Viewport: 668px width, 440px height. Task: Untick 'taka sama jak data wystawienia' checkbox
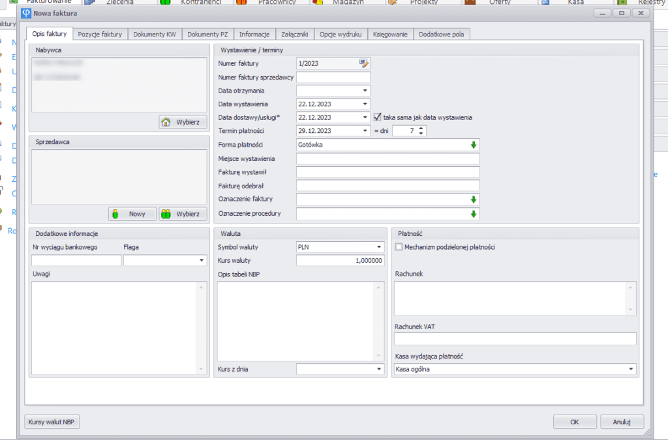377,117
